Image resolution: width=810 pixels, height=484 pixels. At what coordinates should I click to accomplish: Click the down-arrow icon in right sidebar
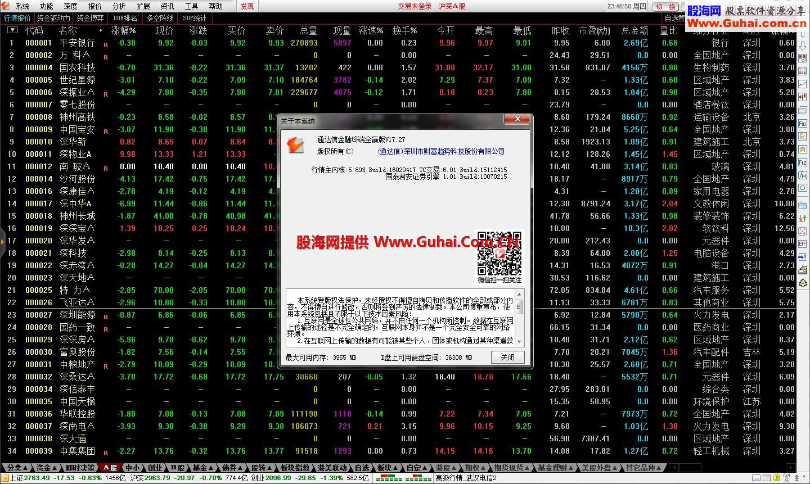(802, 46)
